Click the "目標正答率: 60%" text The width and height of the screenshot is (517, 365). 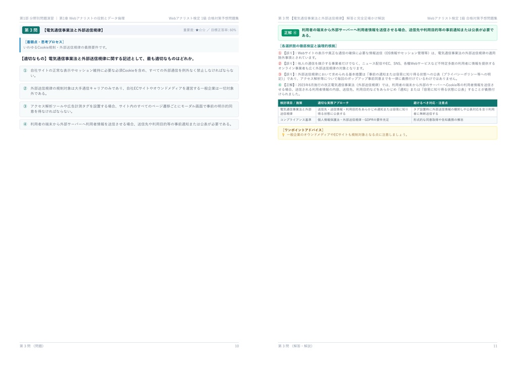coord(224,30)
